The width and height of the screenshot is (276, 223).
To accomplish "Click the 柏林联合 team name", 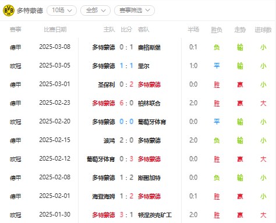I will point(149,103).
